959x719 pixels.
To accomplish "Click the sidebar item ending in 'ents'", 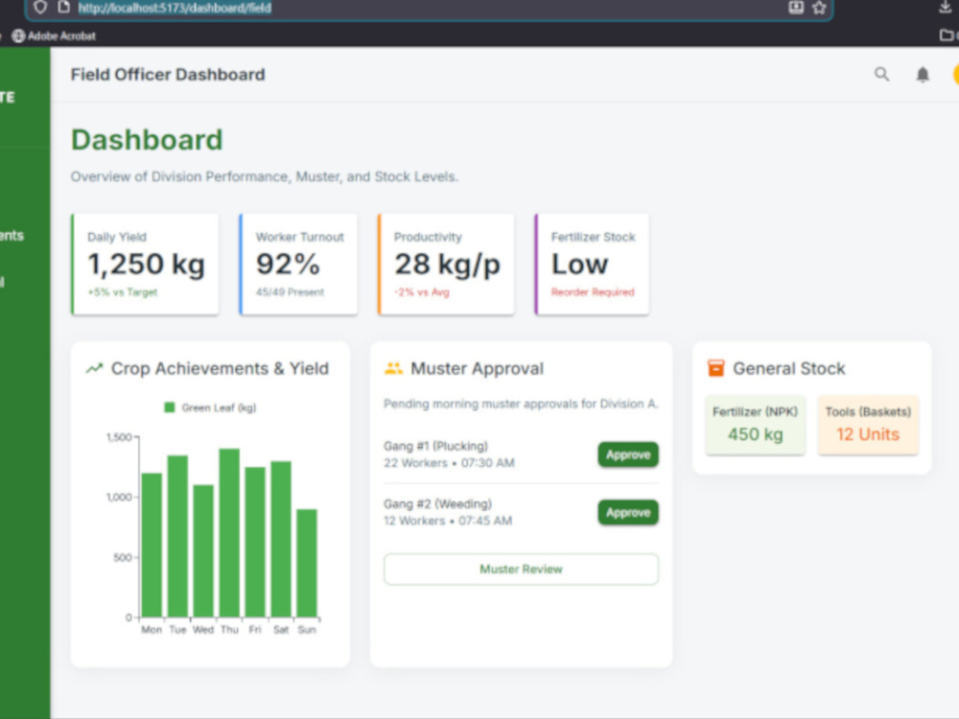I will pyautogui.click(x=12, y=236).
